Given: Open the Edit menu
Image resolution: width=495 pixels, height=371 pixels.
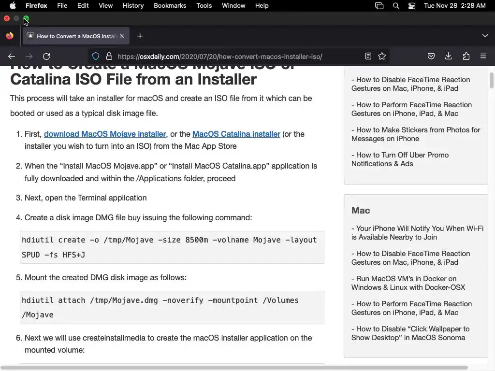Looking at the screenshot, I should pos(83,6).
